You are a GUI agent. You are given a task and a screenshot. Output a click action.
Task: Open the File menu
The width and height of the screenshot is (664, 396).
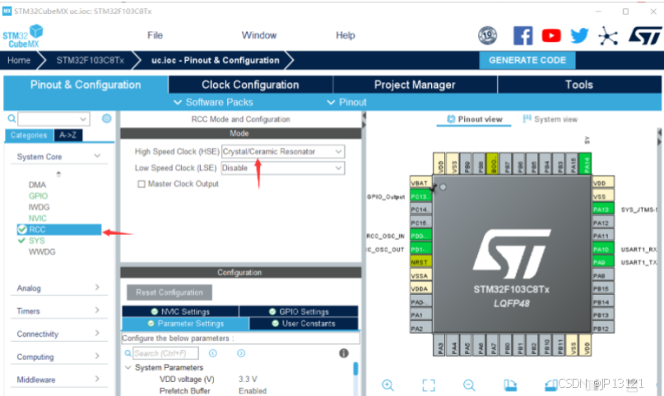click(x=155, y=35)
